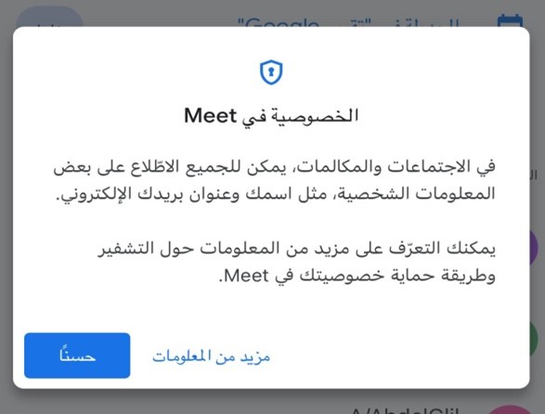The height and width of the screenshot is (414, 545).
Task: Tap the keyhole in the center of the shield
Action: (271, 71)
